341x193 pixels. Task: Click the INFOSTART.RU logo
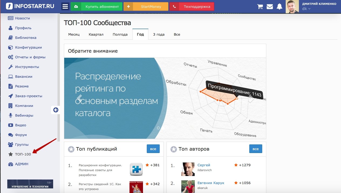pyautogui.click(x=30, y=6)
